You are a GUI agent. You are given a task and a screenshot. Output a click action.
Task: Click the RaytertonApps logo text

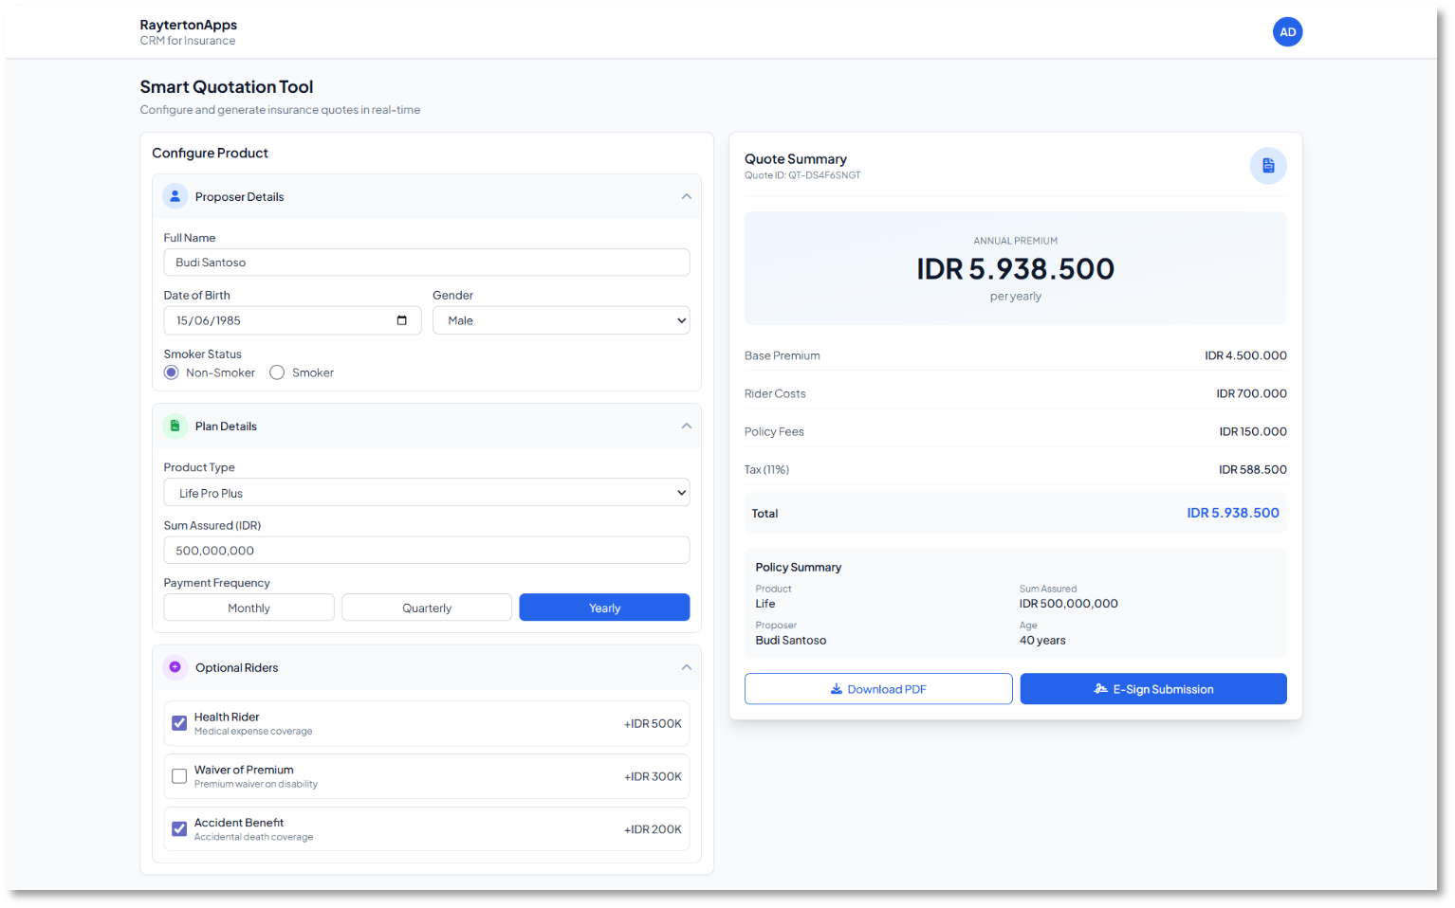pyautogui.click(x=188, y=25)
